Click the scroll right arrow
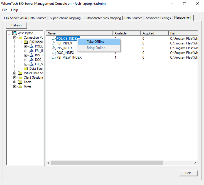 click(x=195, y=163)
